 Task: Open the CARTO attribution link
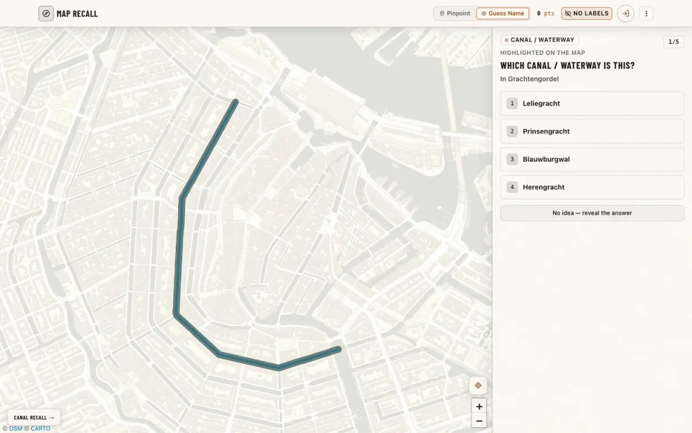40,428
